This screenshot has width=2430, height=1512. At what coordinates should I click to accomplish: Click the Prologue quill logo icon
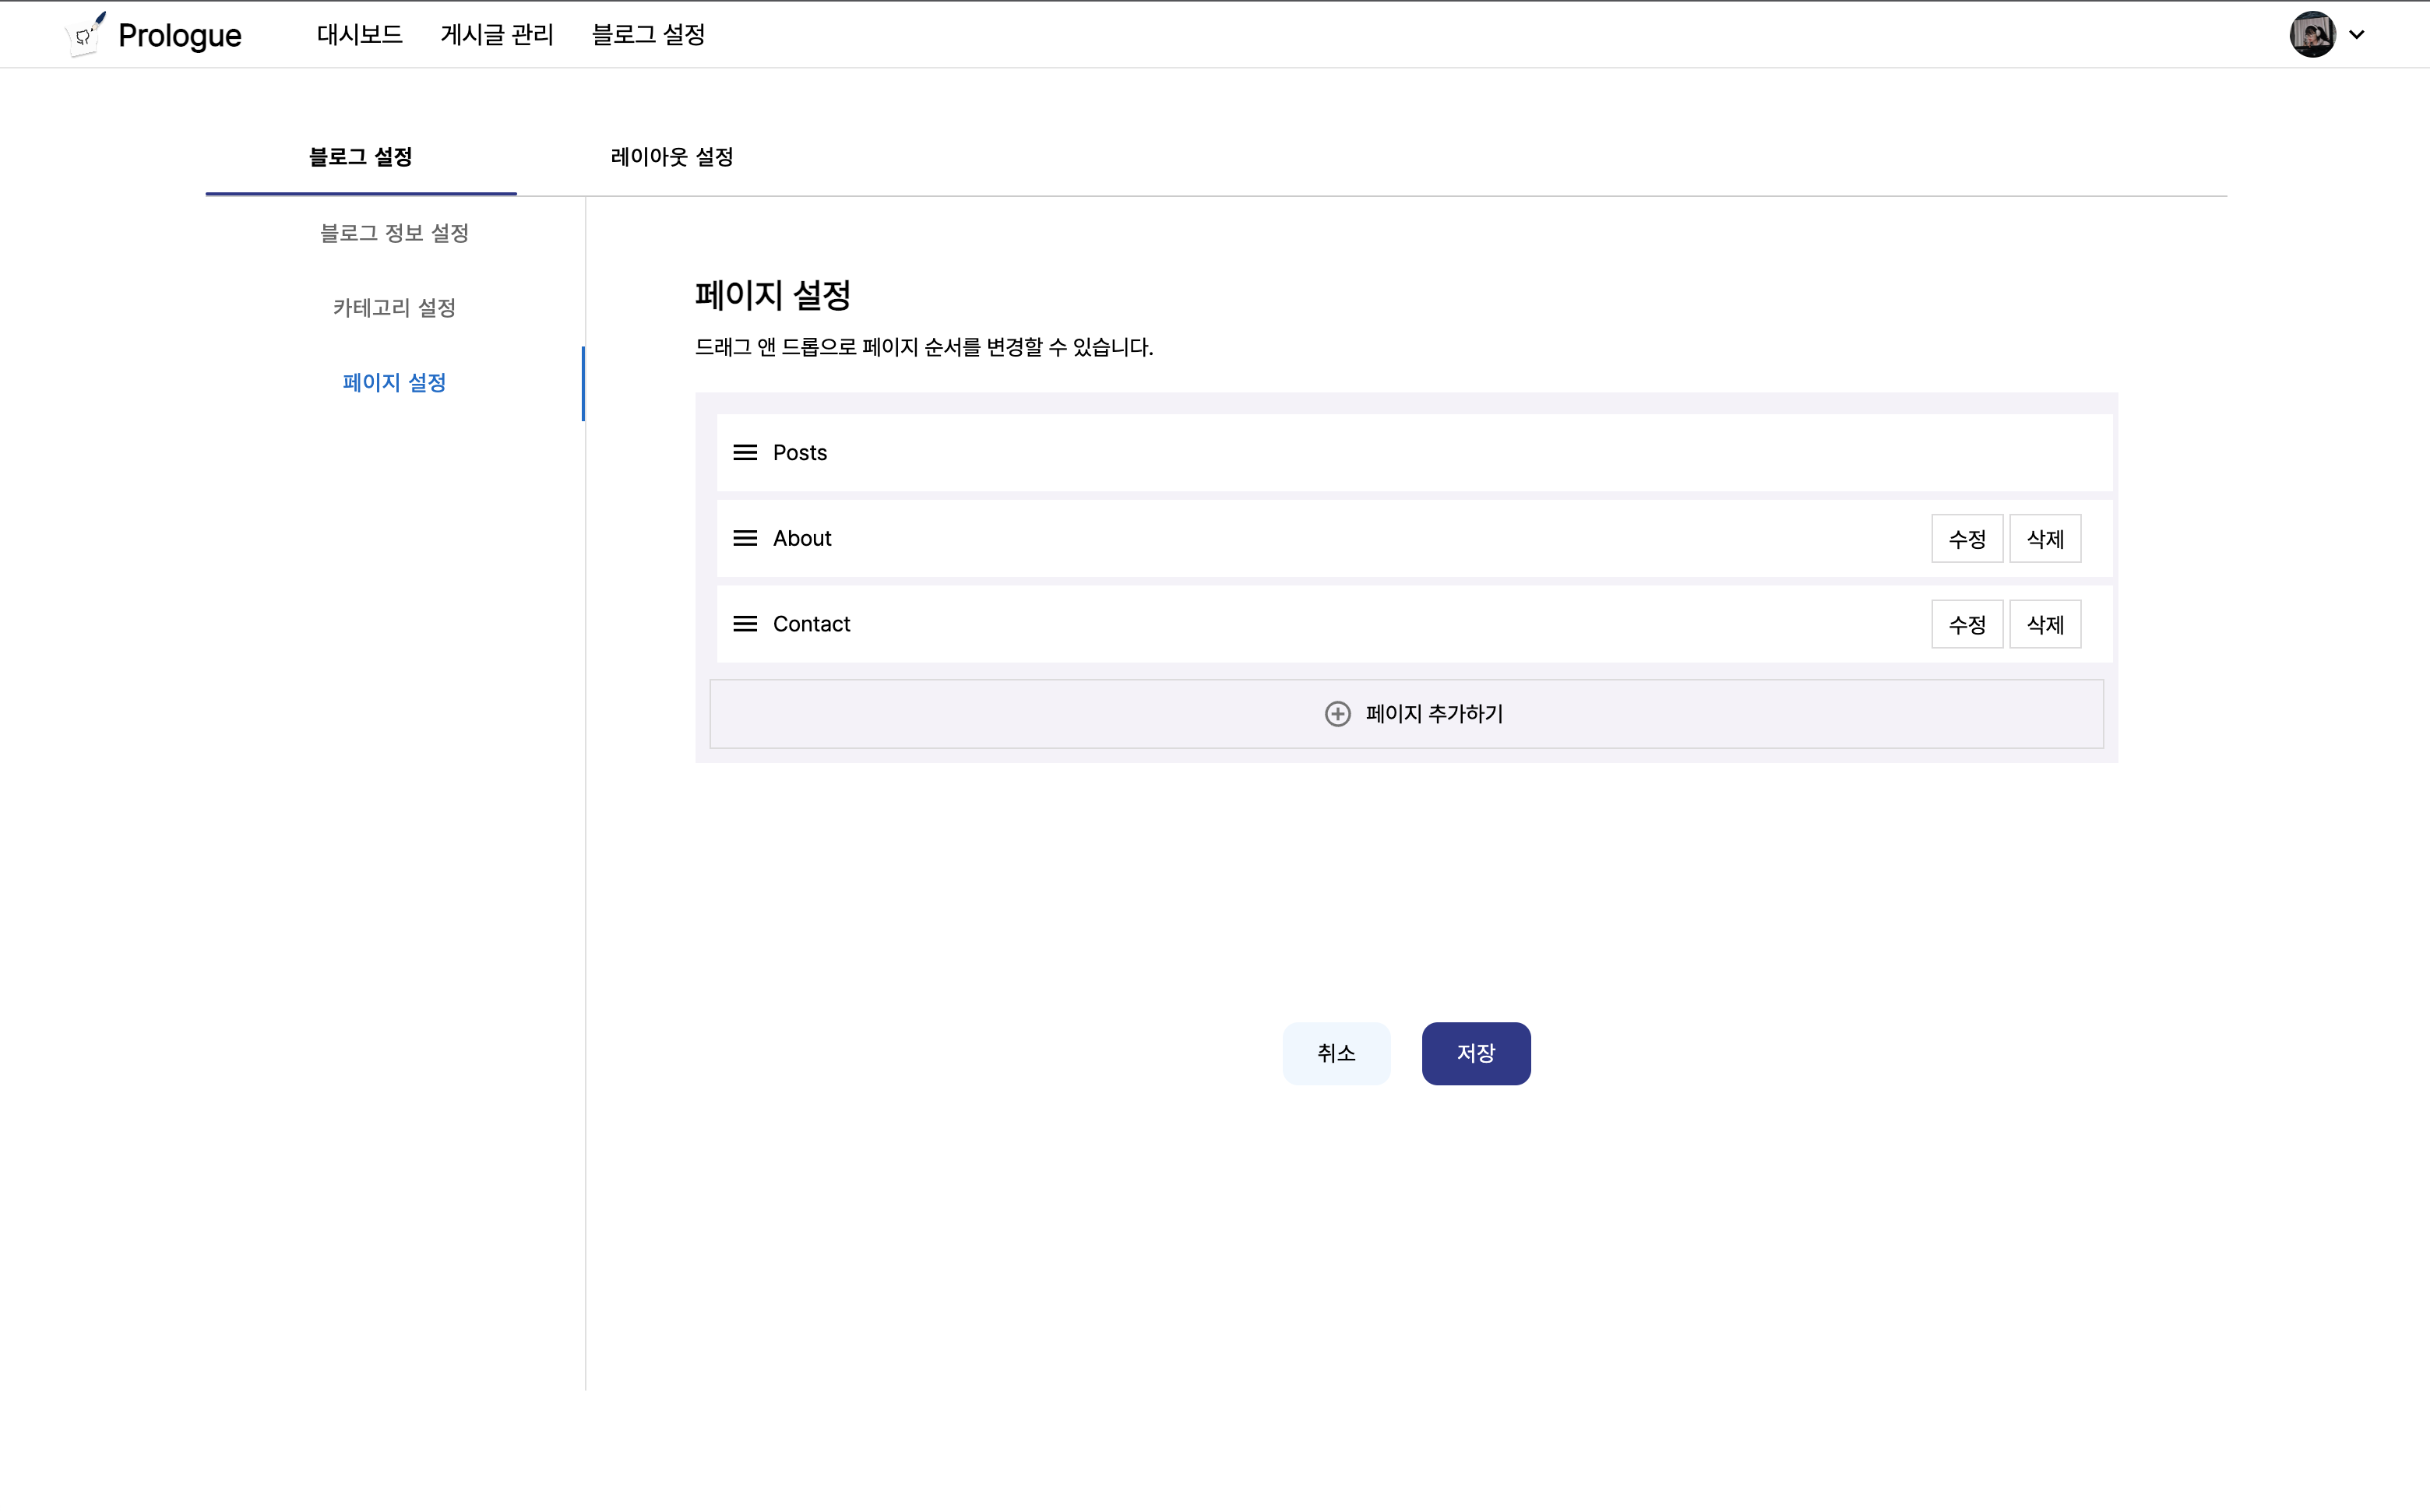(x=86, y=34)
